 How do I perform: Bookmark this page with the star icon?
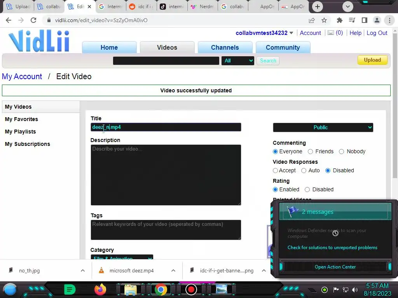coord(324,20)
